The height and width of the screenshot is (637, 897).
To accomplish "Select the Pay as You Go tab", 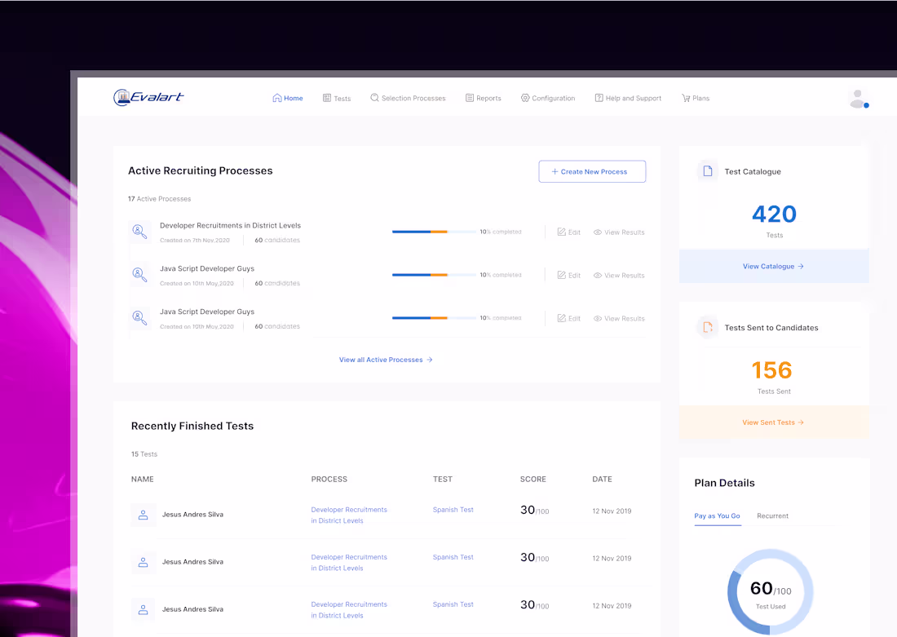I will click(718, 515).
